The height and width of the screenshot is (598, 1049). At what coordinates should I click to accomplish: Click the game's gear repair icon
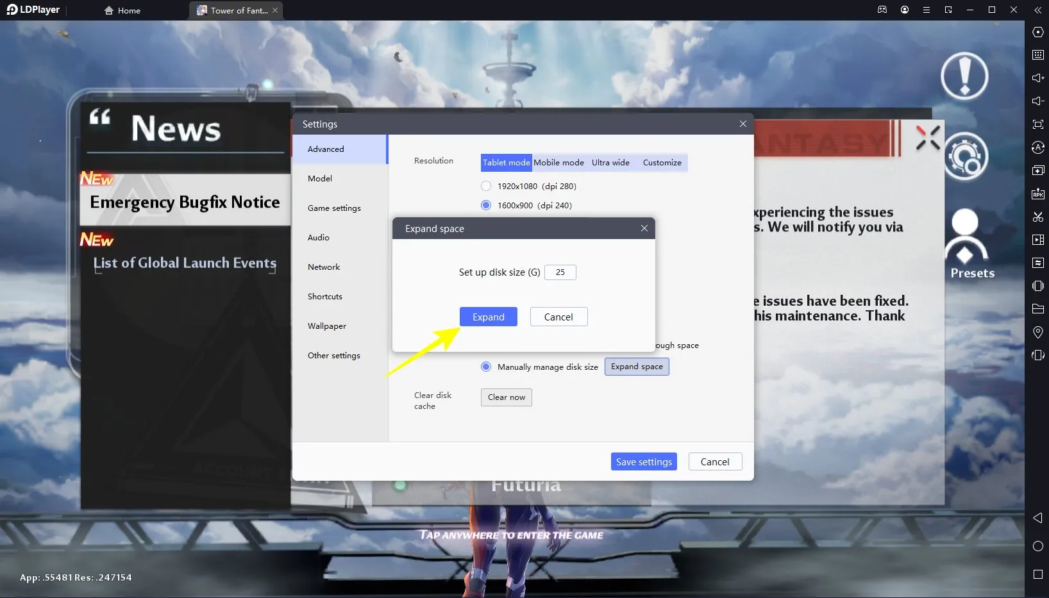[965, 156]
